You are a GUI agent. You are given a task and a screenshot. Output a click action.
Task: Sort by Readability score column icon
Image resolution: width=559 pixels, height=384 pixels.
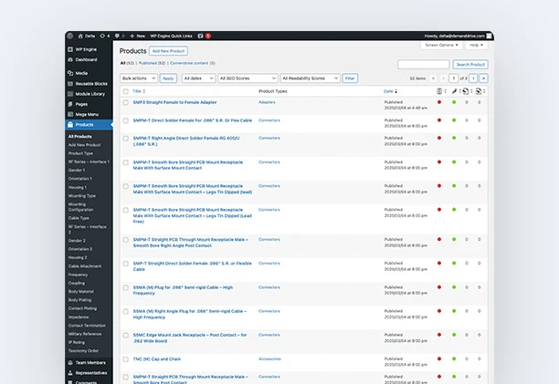[454, 91]
